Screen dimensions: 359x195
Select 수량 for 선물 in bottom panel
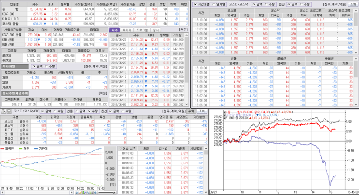89,111
